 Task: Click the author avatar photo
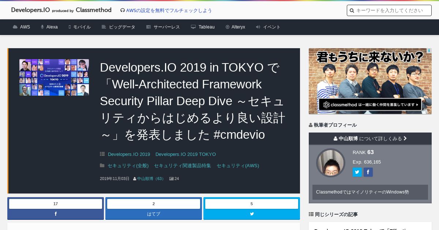click(331, 163)
